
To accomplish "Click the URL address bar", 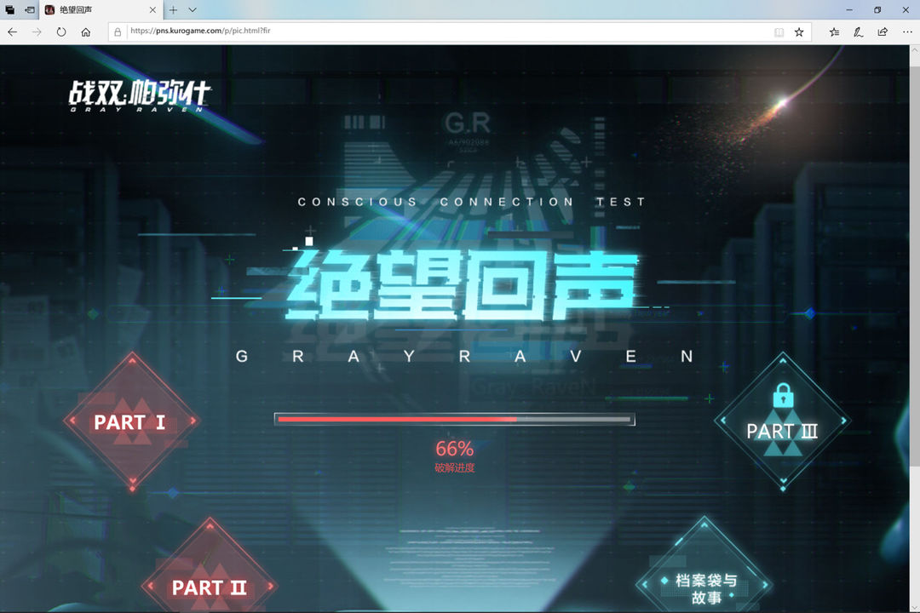I will pos(446,32).
